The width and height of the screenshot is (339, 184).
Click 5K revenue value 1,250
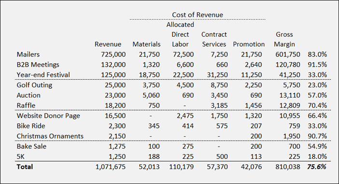point(117,156)
